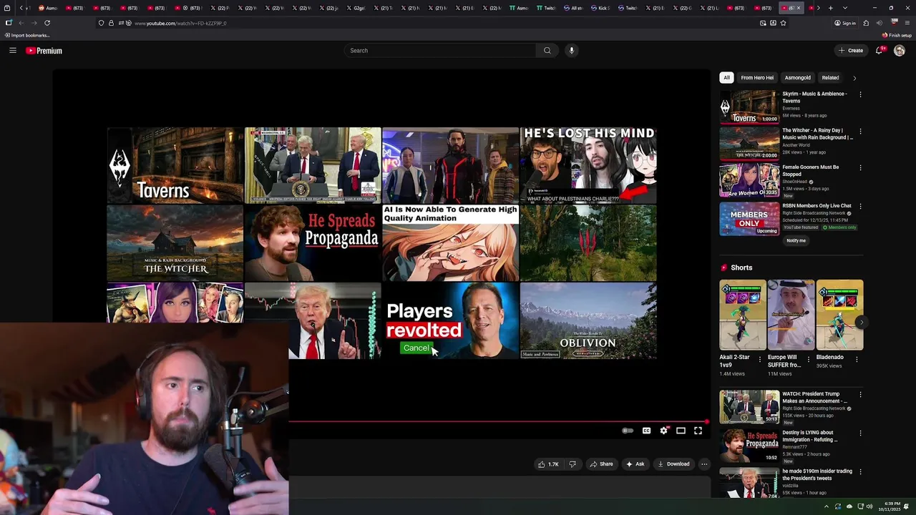This screenshot has width=916, height=515.
Task: Open the AI Generate Animation endscreen thumbnail
Action: tap(450, 243)
